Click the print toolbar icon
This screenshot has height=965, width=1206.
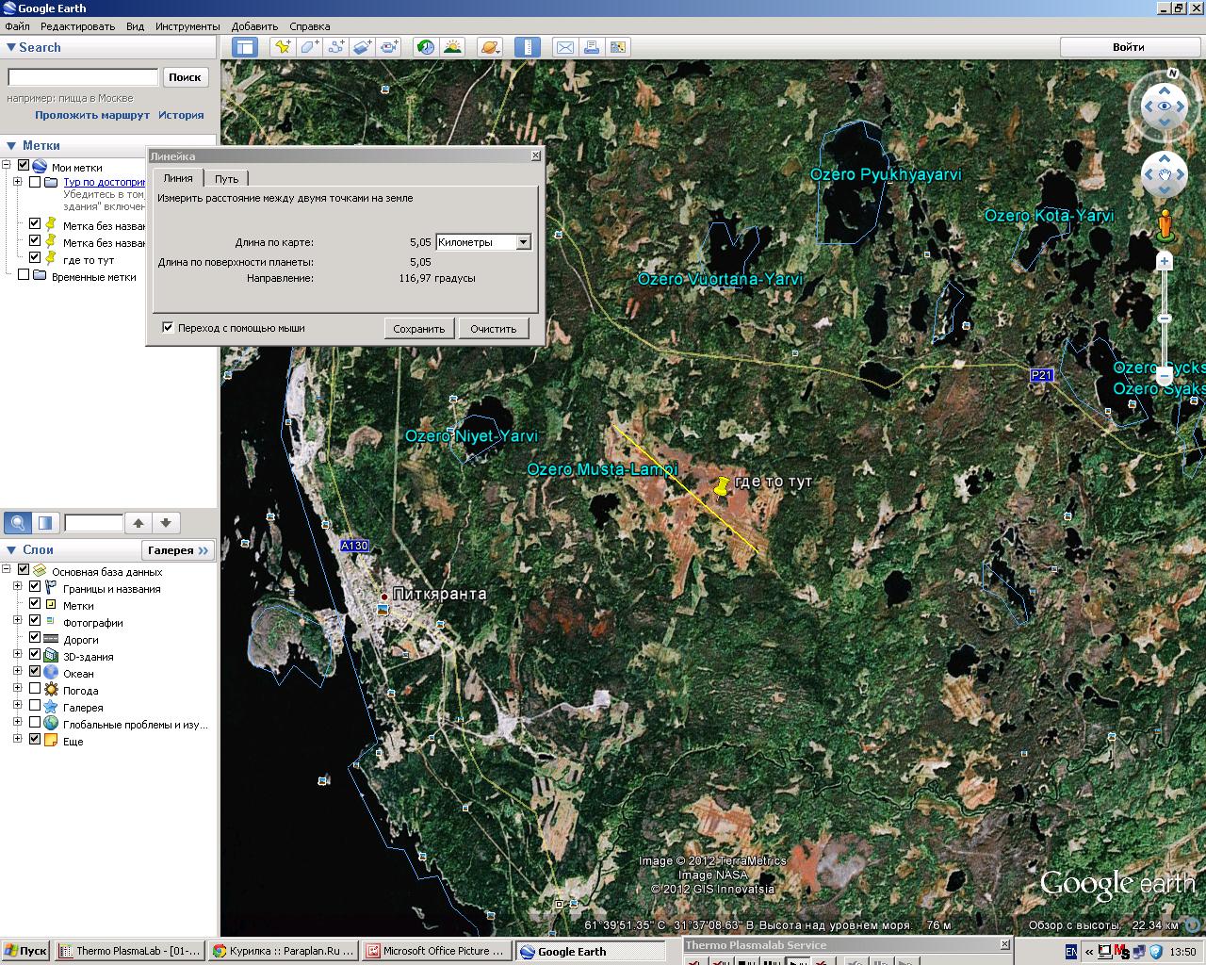(592, 47)
